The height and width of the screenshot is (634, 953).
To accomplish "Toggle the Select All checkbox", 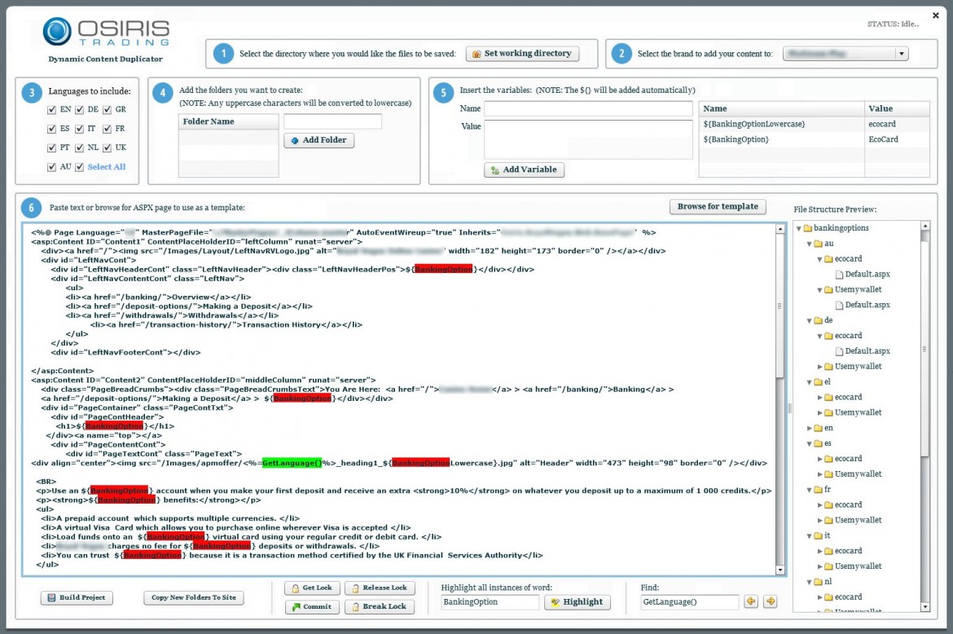I will (80, 168).
